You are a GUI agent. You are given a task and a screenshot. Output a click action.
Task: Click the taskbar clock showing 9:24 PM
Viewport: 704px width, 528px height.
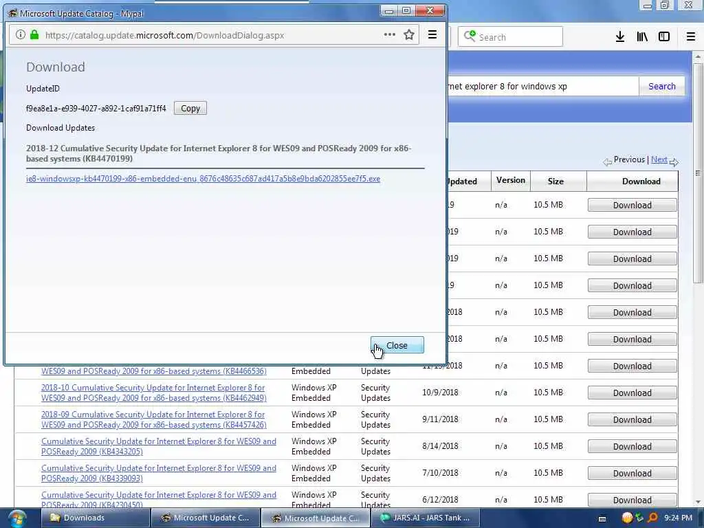coord(678,518)
